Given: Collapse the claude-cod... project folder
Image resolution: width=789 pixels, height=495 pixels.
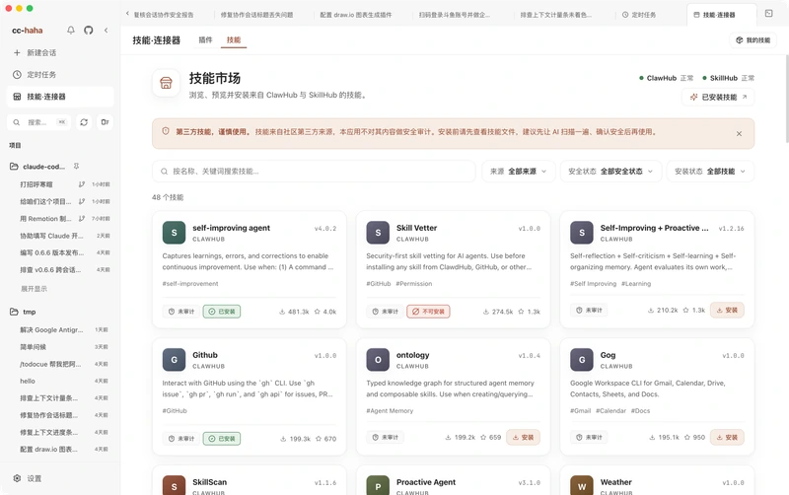Looking at the screenshot, I should click(x=14, y=167).
